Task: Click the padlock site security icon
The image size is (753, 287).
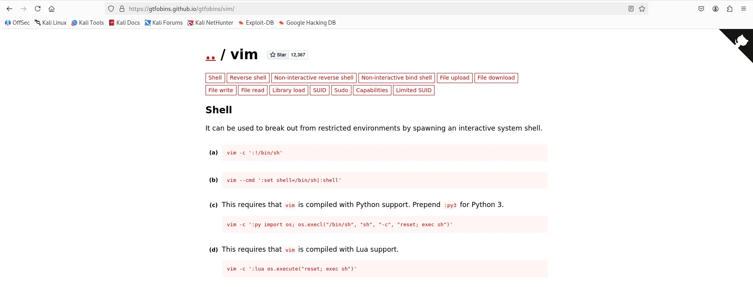Action: click(x=122, y=9)
